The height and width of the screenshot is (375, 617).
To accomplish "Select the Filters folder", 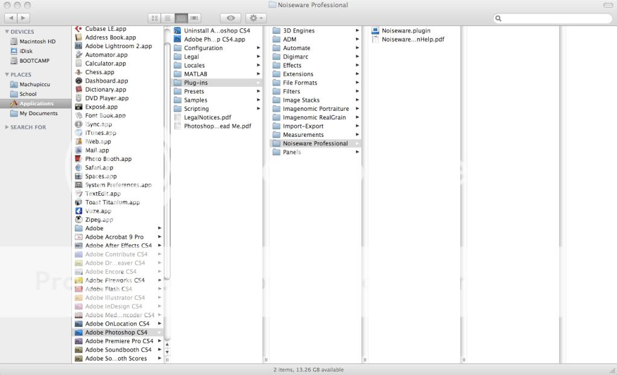I will [x=315, y=91].
